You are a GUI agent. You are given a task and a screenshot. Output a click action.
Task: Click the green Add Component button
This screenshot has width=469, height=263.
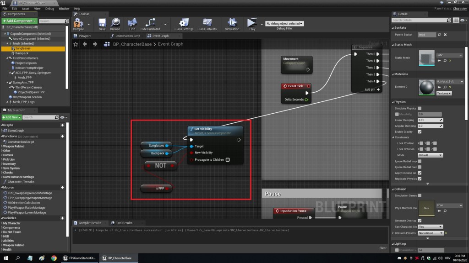(19, 21)
